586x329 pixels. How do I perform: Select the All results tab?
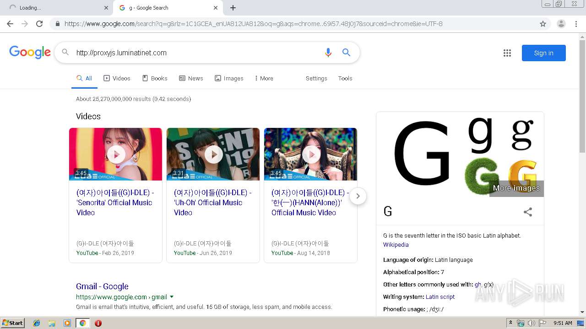click(84, 79)
